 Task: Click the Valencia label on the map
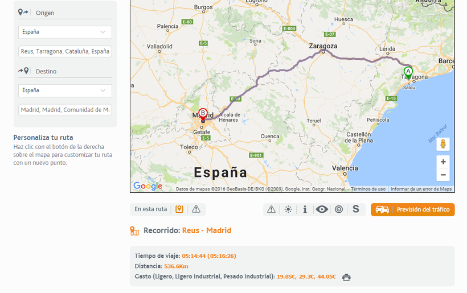coord(345,168)
